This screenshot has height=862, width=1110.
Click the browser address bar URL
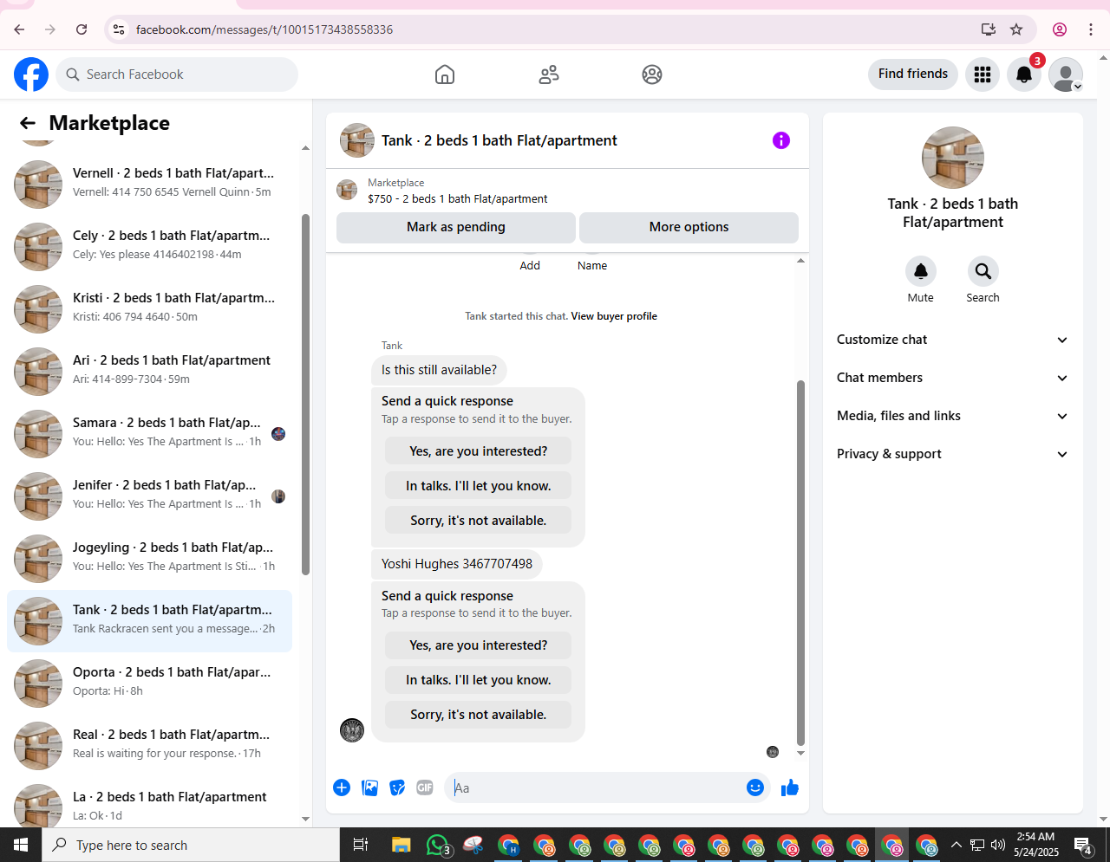click(264, 29)
